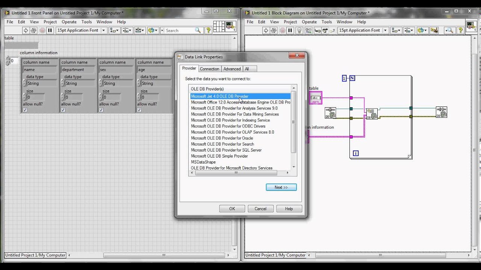
Task: Click Next >> button in dialog
Action: click(281, 187)
